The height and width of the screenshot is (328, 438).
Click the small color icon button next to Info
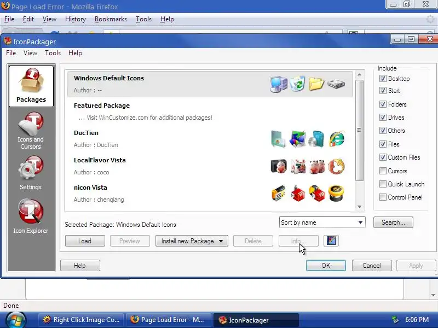pos(331,241)
